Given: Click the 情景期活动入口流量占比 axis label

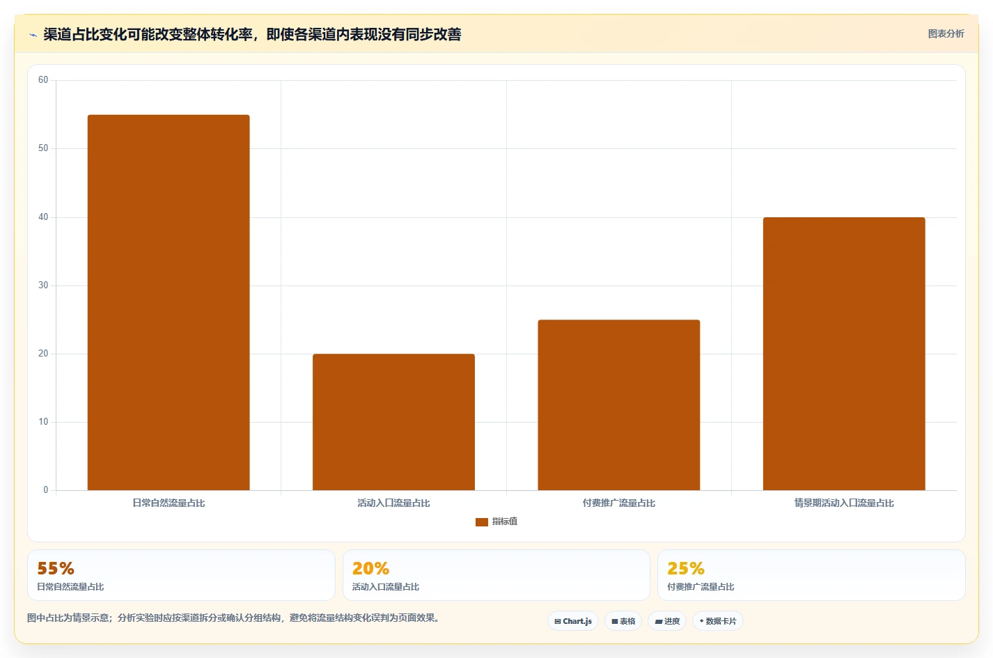Looking at the screenshot, I should pos(844,503).
